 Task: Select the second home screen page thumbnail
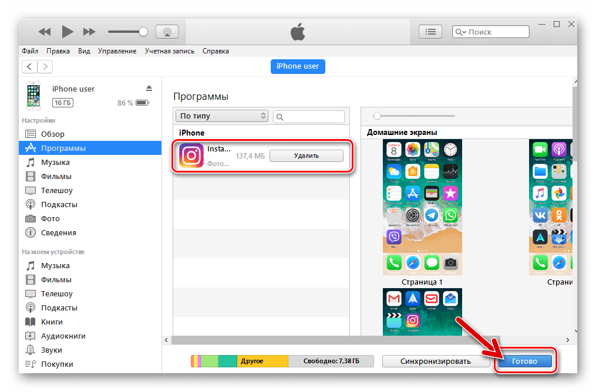pos(551,207)
